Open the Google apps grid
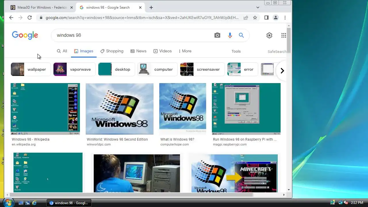Image resolution: width=368 pixels, height=207 pixels. [284, 35]
